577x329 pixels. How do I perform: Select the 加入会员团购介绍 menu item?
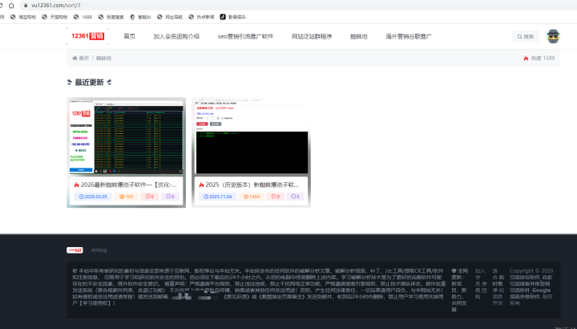coord(176,36)
